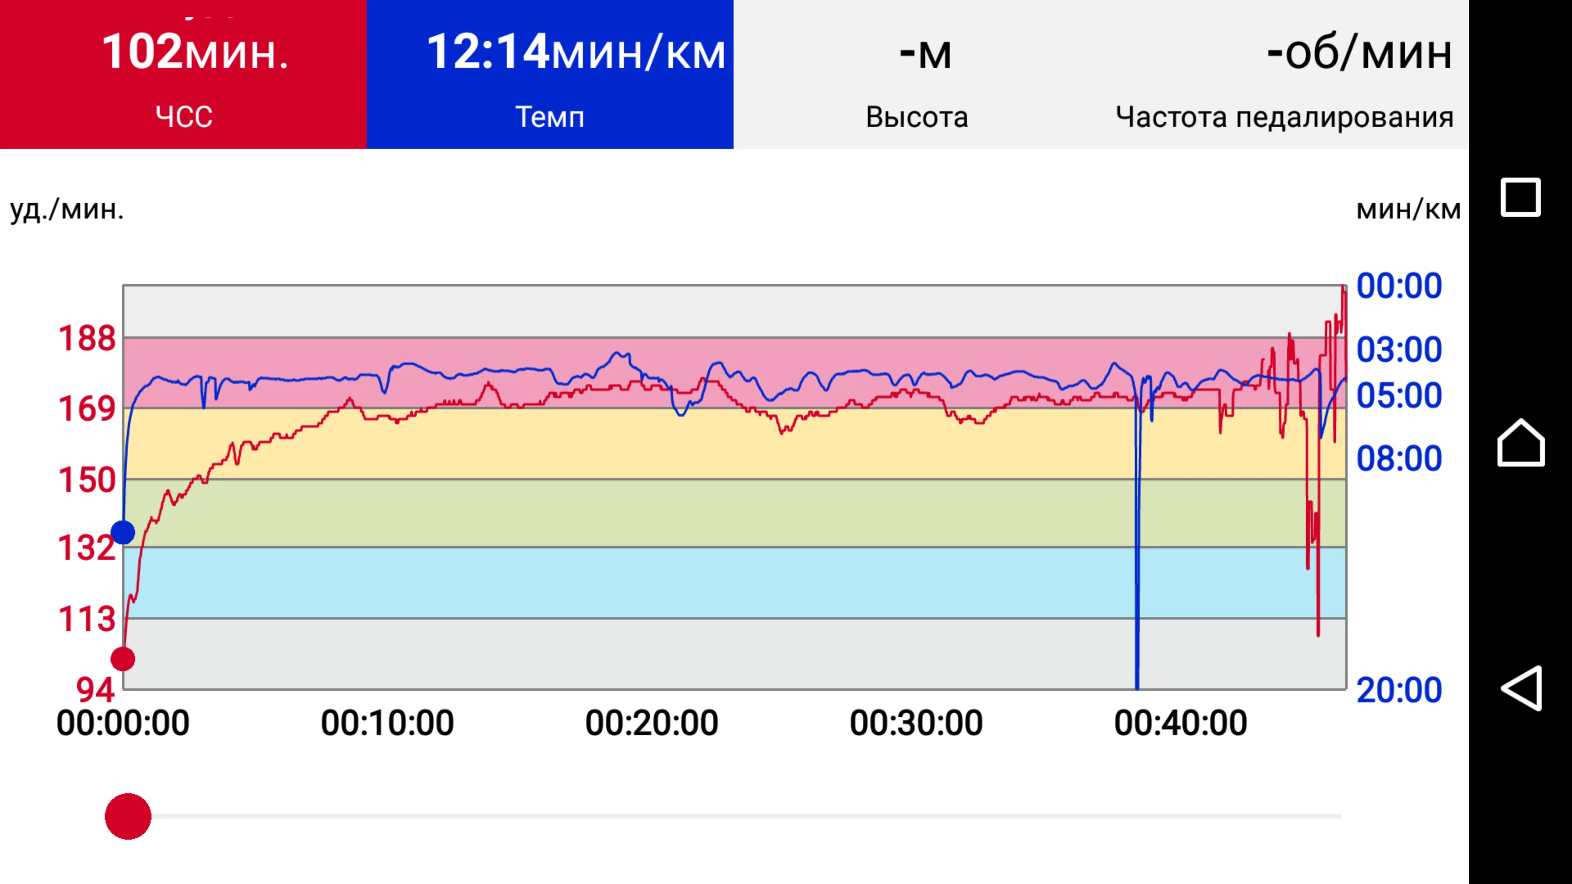Tap the 00:30:00 time axis label
Viewport: 1572px width, 884px height.
tap(916, 723)
